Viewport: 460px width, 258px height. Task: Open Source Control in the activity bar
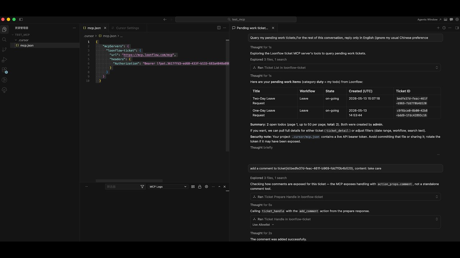[x=4, y=49]
